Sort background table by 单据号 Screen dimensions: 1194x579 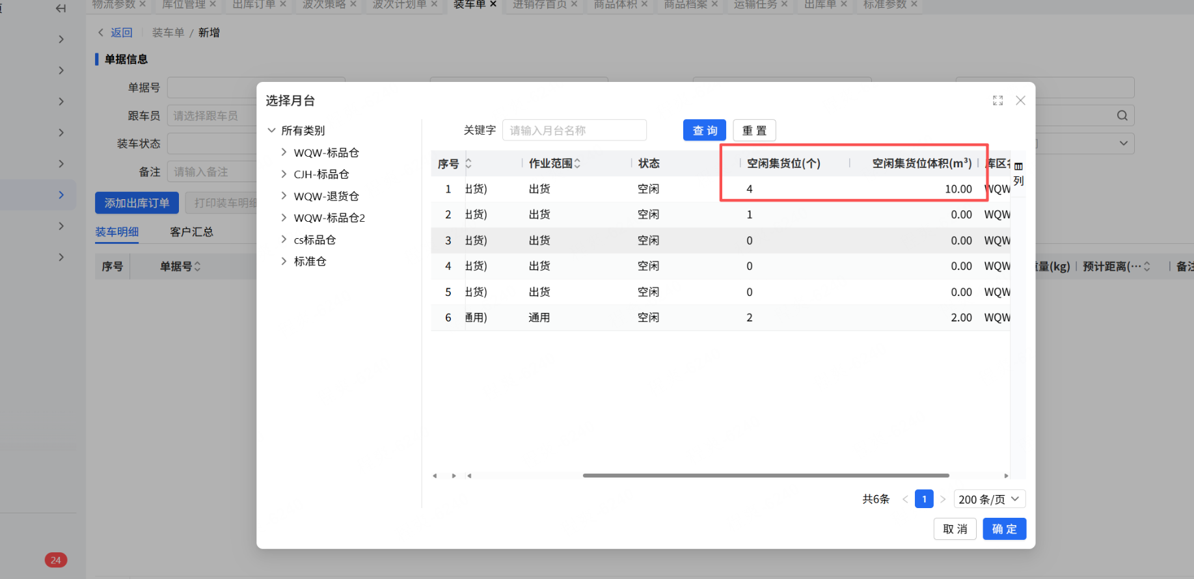pos(197,267)
